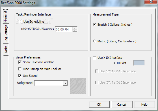Screen dimensions: 158x111
Task: Switch to the Tasks tab
Action: (x=6, y=49)
